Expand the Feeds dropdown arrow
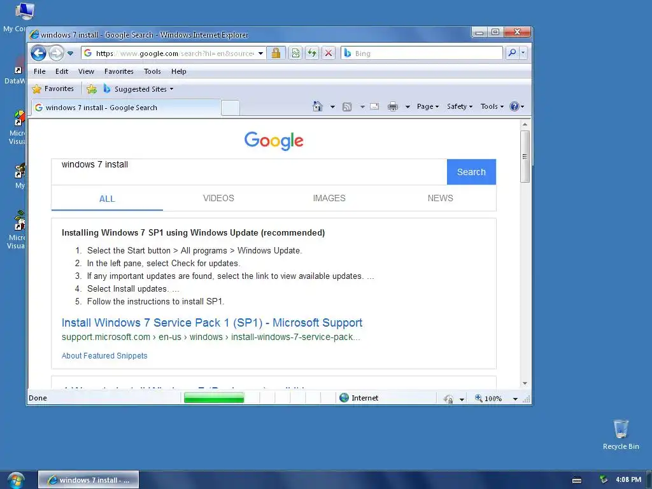 362,107
